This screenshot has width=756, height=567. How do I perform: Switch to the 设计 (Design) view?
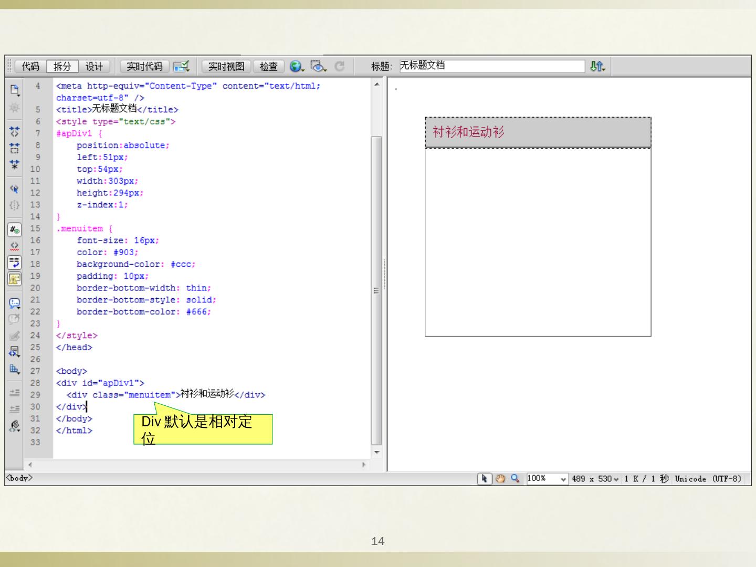click(94, 66)
